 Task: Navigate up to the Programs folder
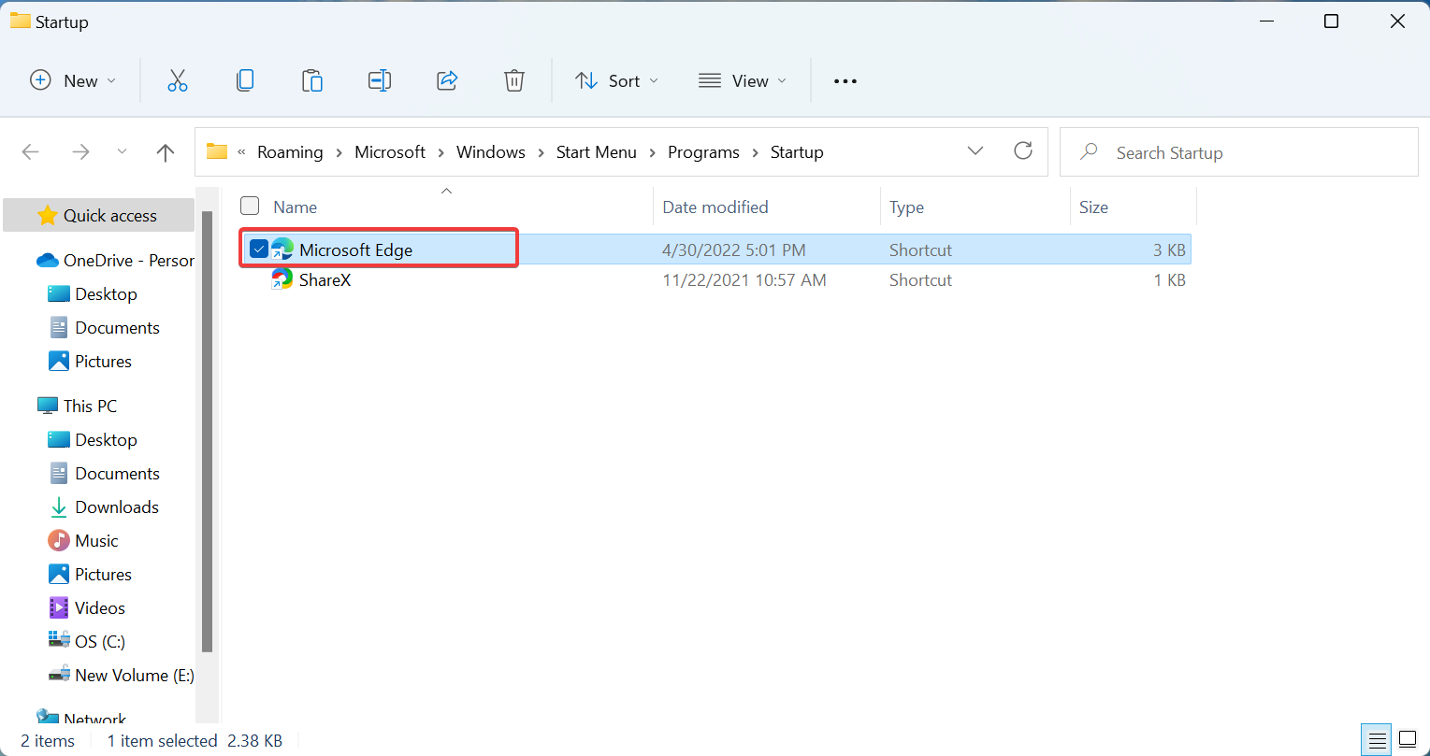(x=165, y=151)
